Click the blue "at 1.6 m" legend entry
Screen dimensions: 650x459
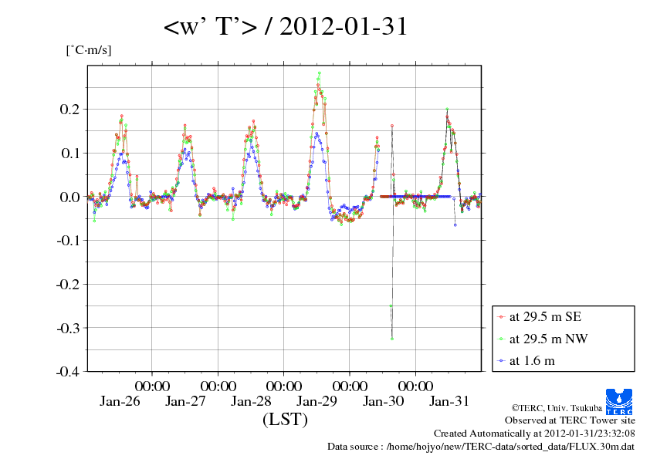pos(526,361)
